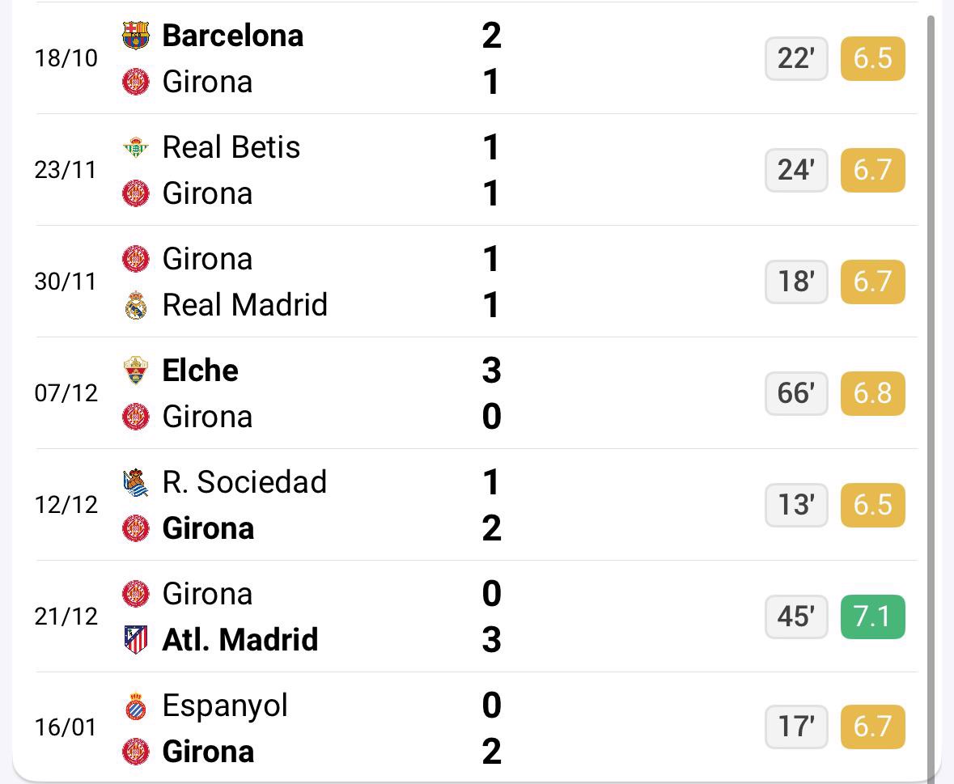Click the 13' minutes badge
954x784 pixels.
[796, 505]
